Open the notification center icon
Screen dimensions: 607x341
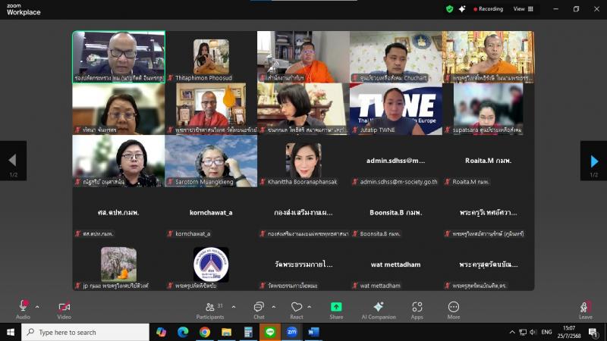point(593,332)
